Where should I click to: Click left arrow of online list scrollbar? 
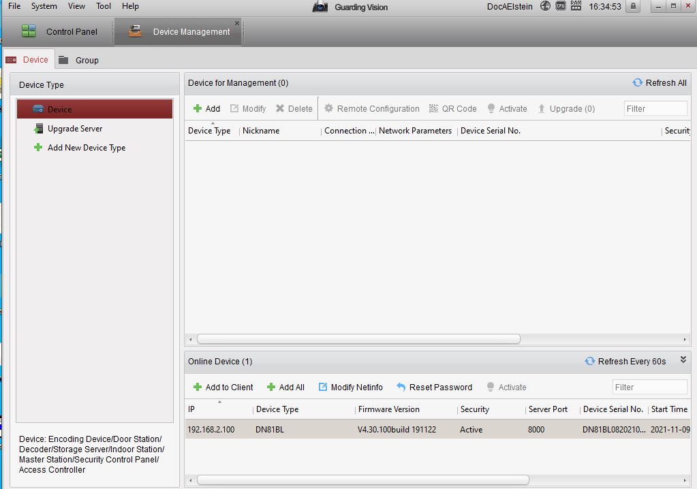click(191, 480)
